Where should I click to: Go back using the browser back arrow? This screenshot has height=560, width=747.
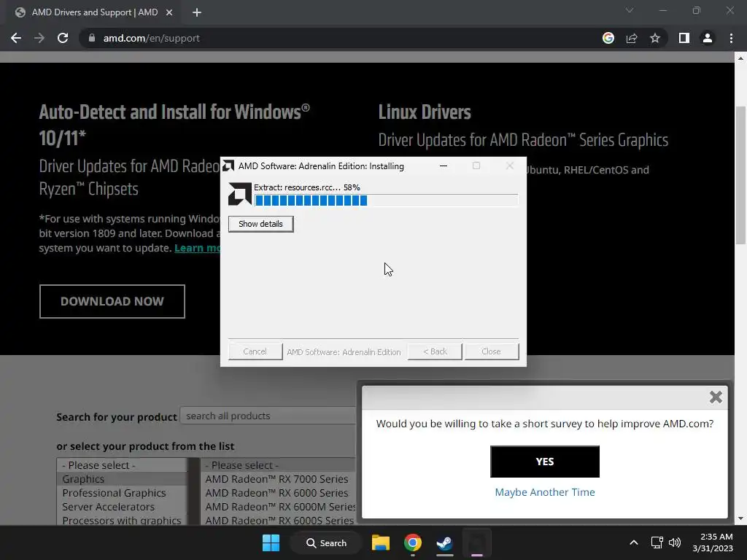pos(16,38)
